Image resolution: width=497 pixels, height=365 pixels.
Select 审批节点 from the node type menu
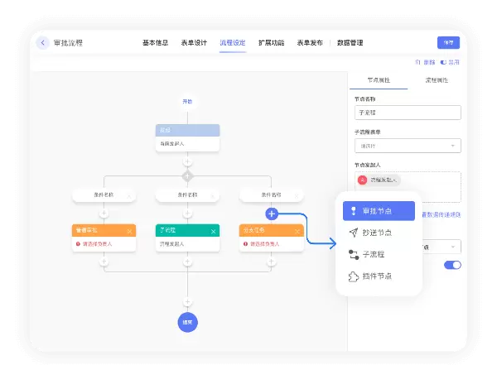coord(379,211)
